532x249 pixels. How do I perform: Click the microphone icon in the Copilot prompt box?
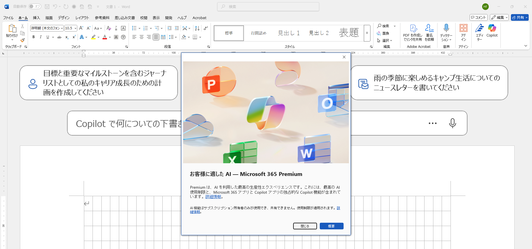452,123
